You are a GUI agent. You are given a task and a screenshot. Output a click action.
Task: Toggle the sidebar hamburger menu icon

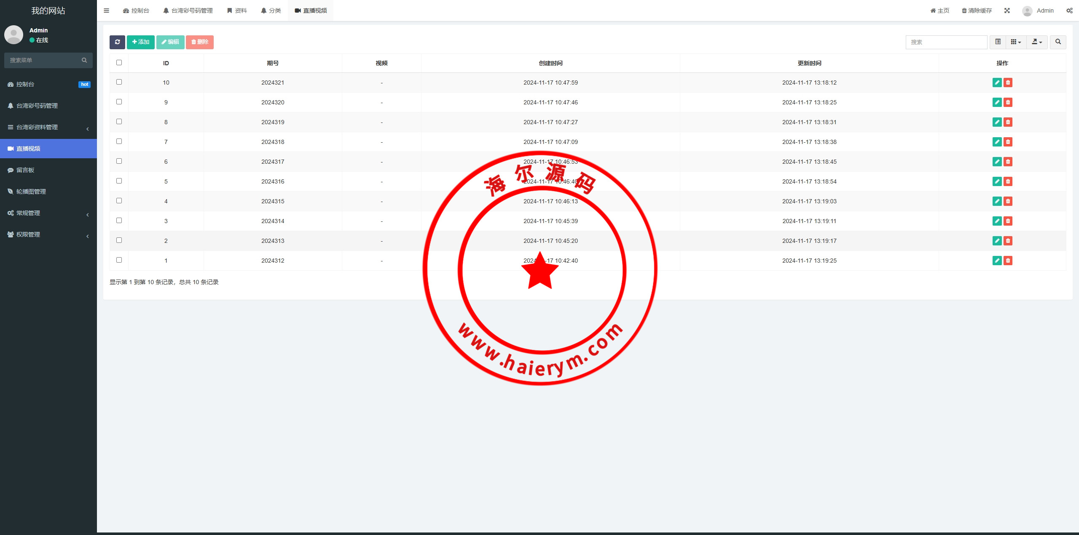tap(106, 11)
